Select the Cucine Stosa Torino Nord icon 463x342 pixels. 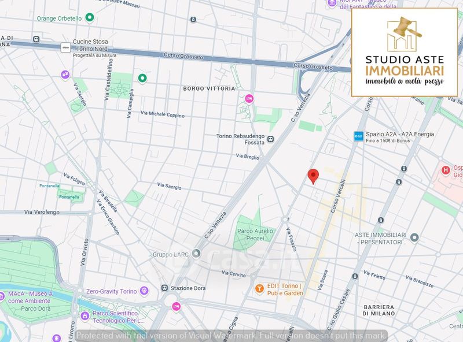coord(65,47)
